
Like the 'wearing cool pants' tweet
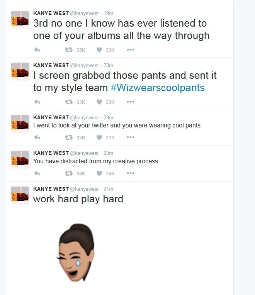coord(99,137)
